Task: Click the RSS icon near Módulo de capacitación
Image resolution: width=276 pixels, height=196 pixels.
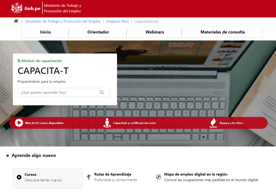Action: pos(19,61)
